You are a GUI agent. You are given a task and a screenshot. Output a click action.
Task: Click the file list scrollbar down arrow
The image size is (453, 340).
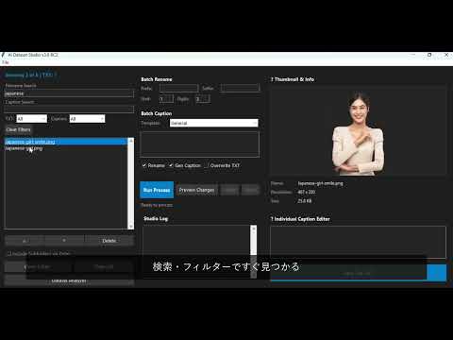pos(131,227)
